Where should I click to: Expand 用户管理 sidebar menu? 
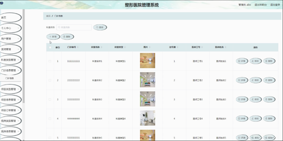click(x=10, y=38)
